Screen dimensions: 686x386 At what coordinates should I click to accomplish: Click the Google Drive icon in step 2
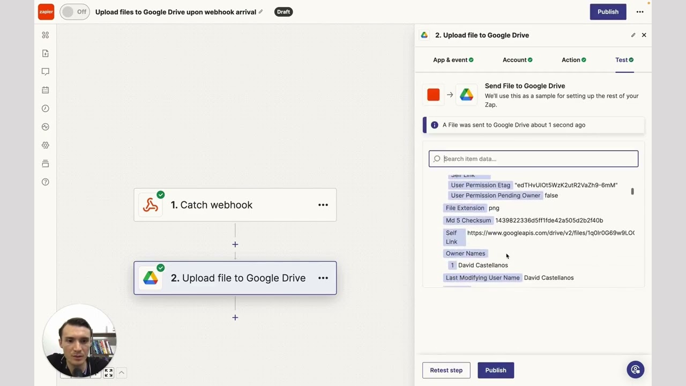(x=151, y=278)
